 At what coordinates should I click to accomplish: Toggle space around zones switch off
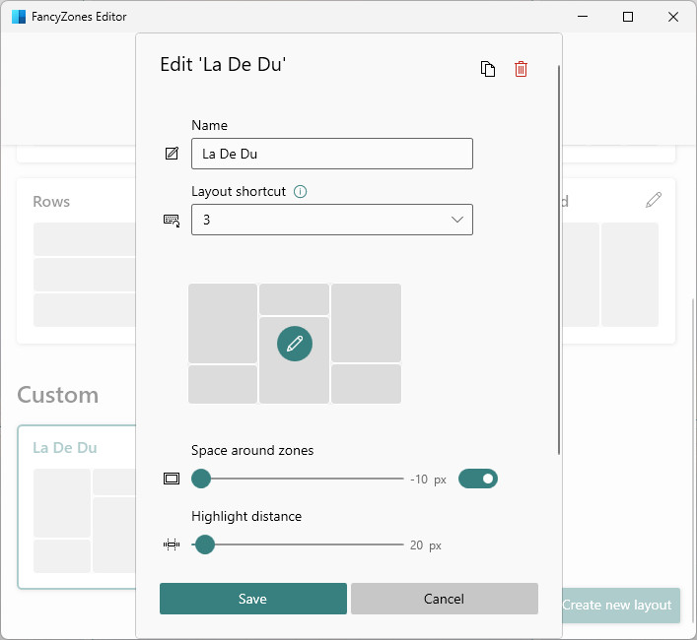(x=478, y=479)
